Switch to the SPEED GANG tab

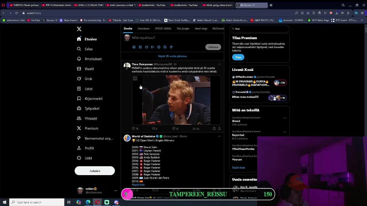click(163, 29)
